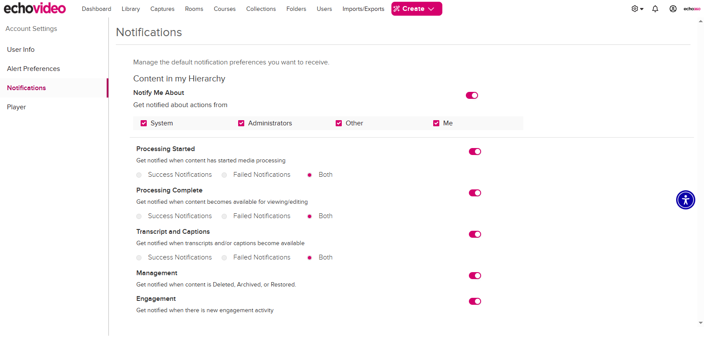Open Alert Preferences in the sidebar
Image resolution: width=704 pixels, height=337 pixels.
click(34, 69)
